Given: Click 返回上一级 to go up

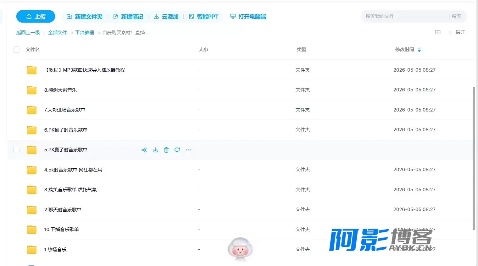Looking at the screenshot, I should pos(28,33).
